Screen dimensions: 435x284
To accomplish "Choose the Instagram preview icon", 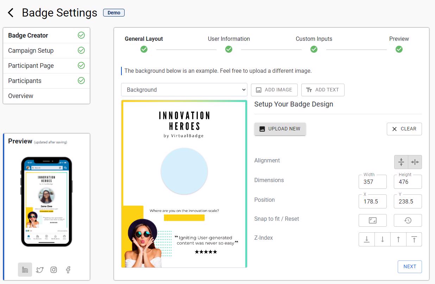I will pos(53,270).
